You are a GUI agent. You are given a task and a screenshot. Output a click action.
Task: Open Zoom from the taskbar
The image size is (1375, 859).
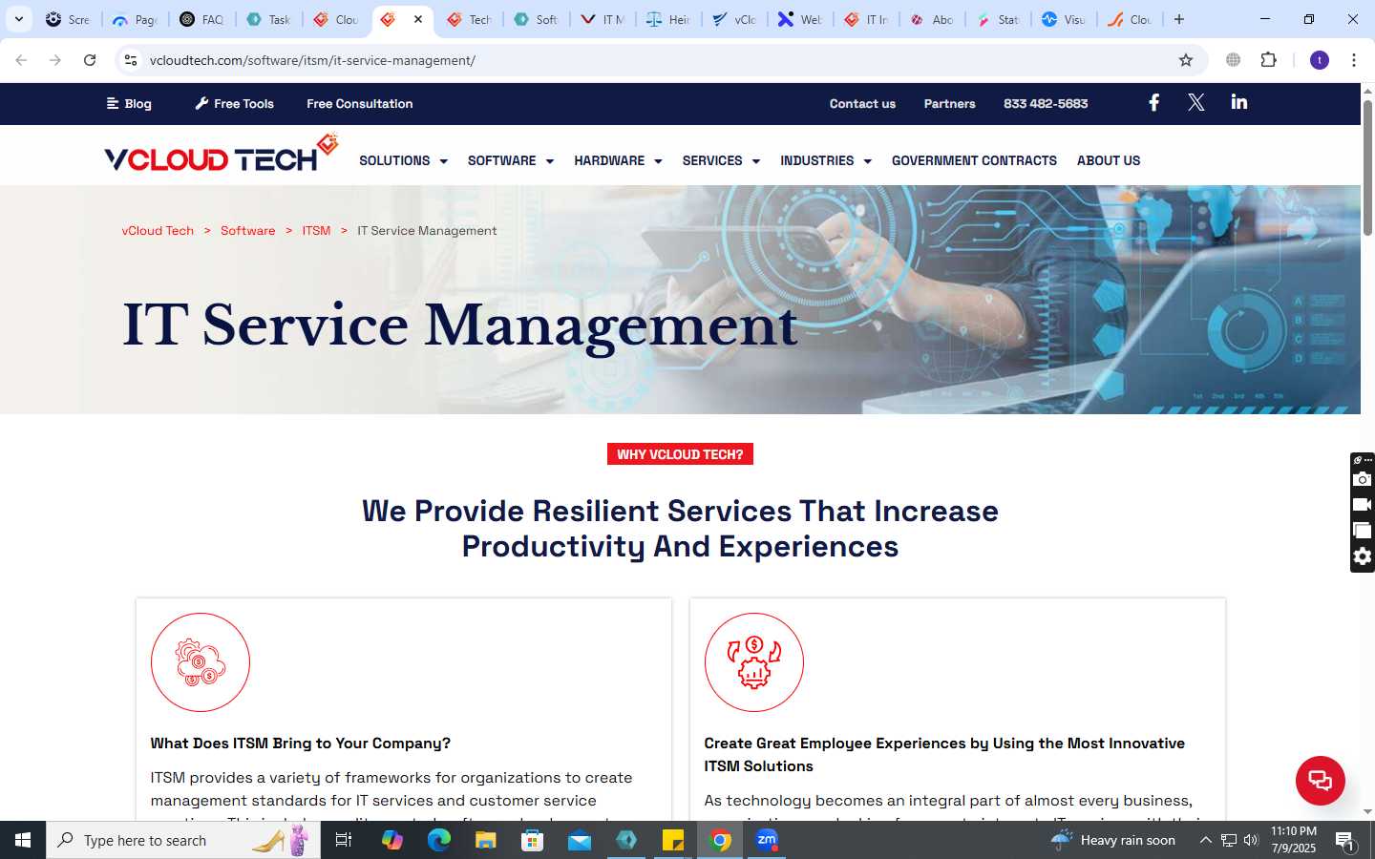767,840
